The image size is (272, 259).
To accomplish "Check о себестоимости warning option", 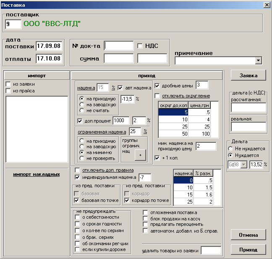I will 77,217.
